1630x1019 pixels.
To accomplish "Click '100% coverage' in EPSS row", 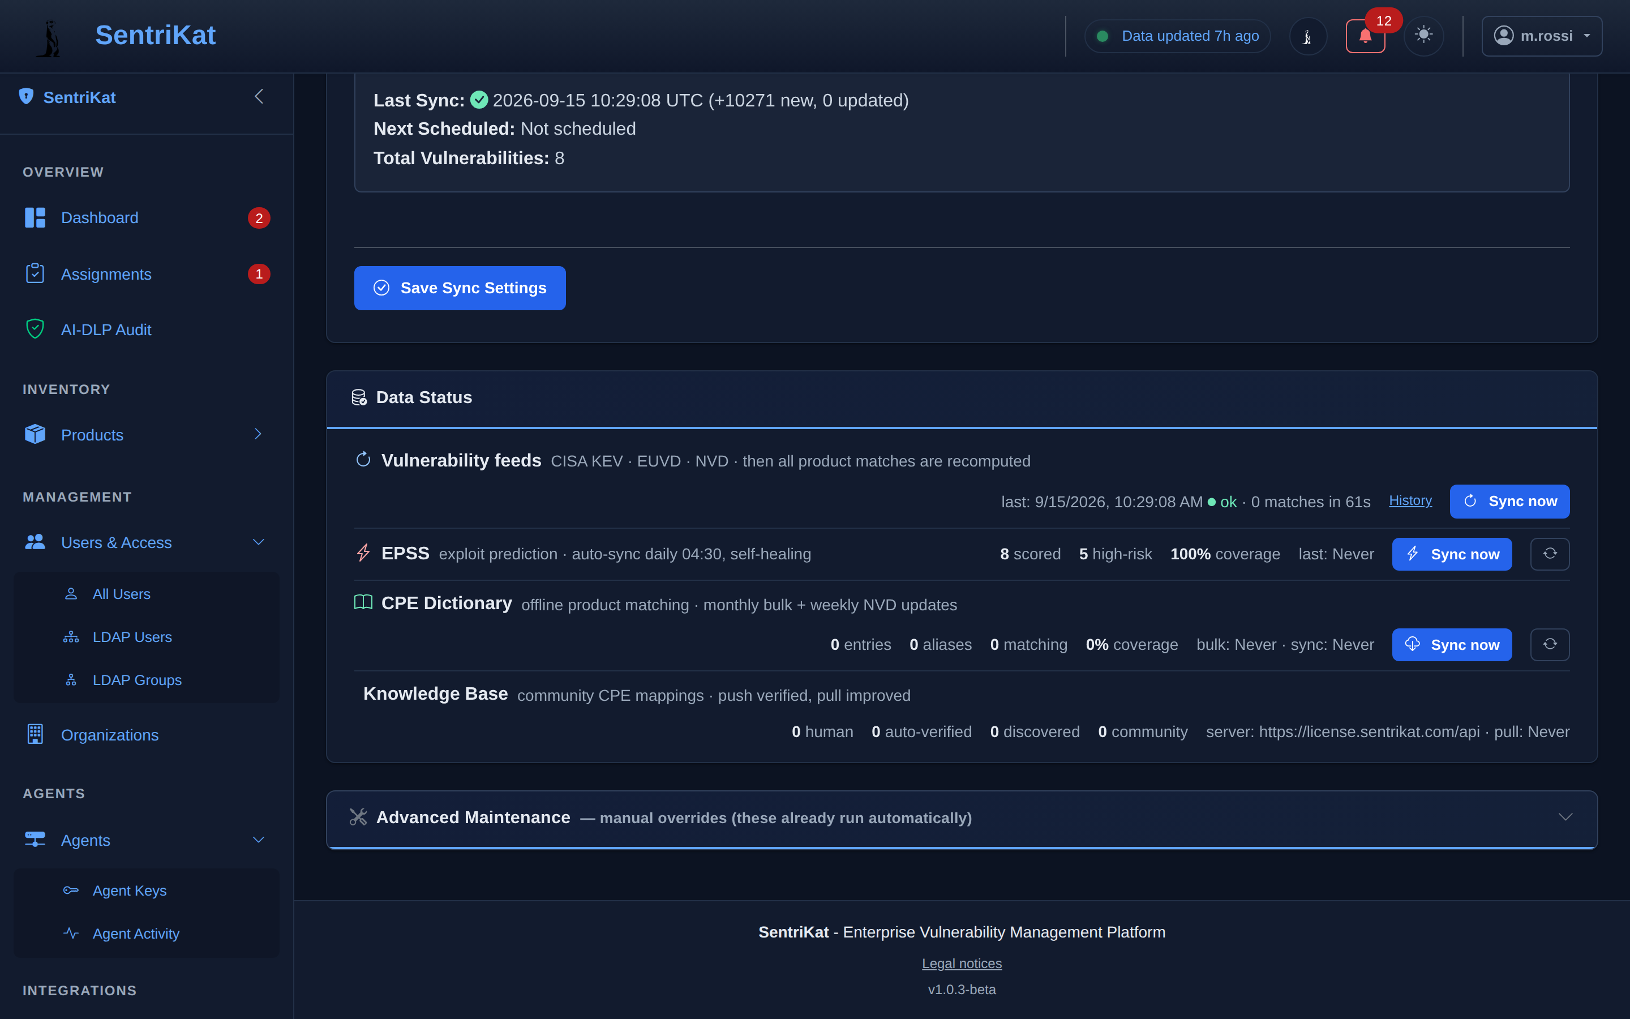I will (x=1225, y=554).
